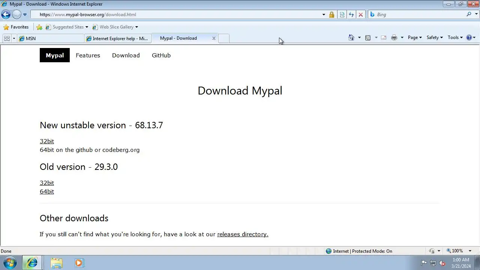Screen dimensions: 480x270
Task: Expand the zoom level dropdown arrow
Action: pyautogui.click(x=470, y=251)
